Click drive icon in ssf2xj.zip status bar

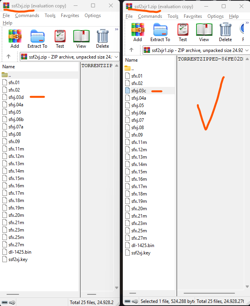pos(5,302)
